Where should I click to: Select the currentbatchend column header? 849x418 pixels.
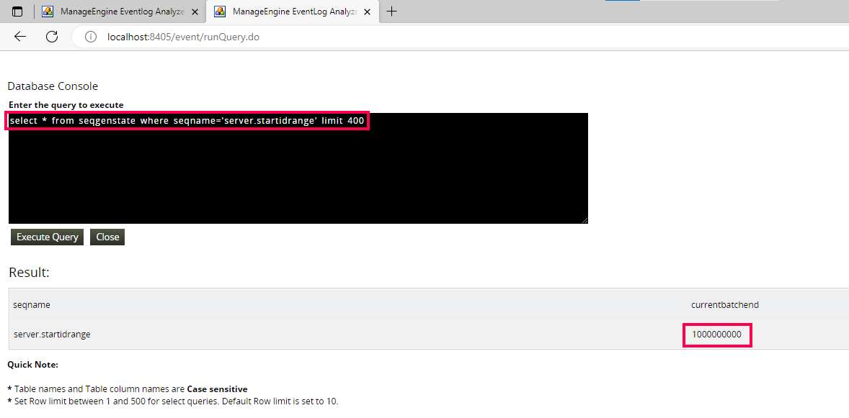[x=724, y=305]
